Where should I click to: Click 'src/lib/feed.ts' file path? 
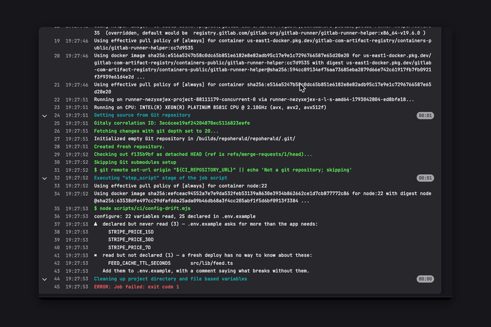211,263
